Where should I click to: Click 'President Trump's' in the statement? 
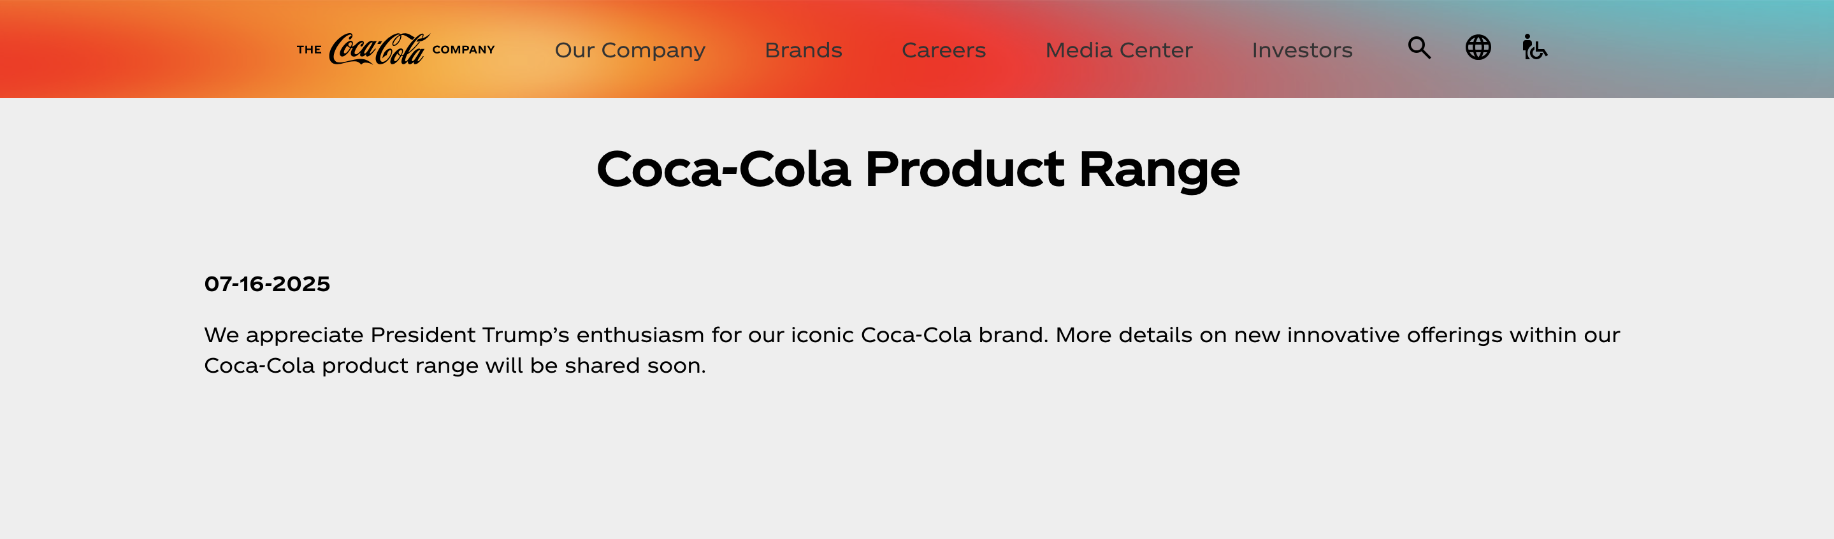[x=469, y=334]
